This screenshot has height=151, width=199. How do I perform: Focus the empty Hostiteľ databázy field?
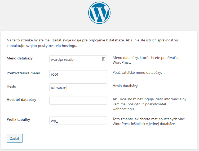(x=78, y=101)
